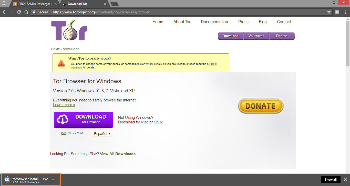Click the forward navigation arrow

12,12
